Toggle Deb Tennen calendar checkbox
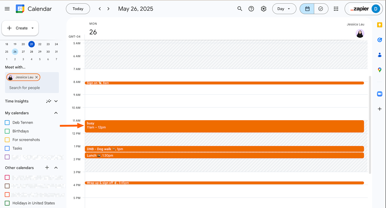The image size is (386, 208). click(7, 122)
